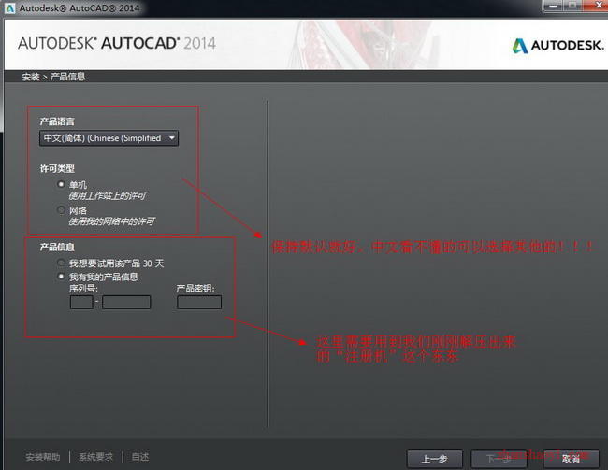The height and width of the screenshot is (470, 608).
Task: Close the AutoCAD 2014 installer window
Action: tap(597, 6)
